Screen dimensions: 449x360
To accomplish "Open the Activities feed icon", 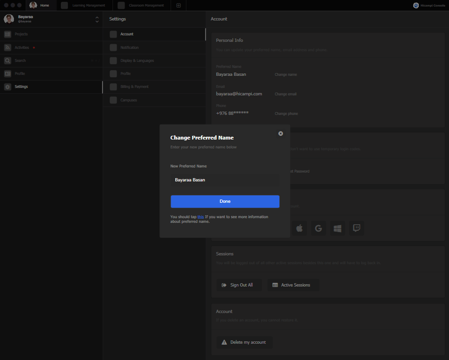I will (7, 47).
